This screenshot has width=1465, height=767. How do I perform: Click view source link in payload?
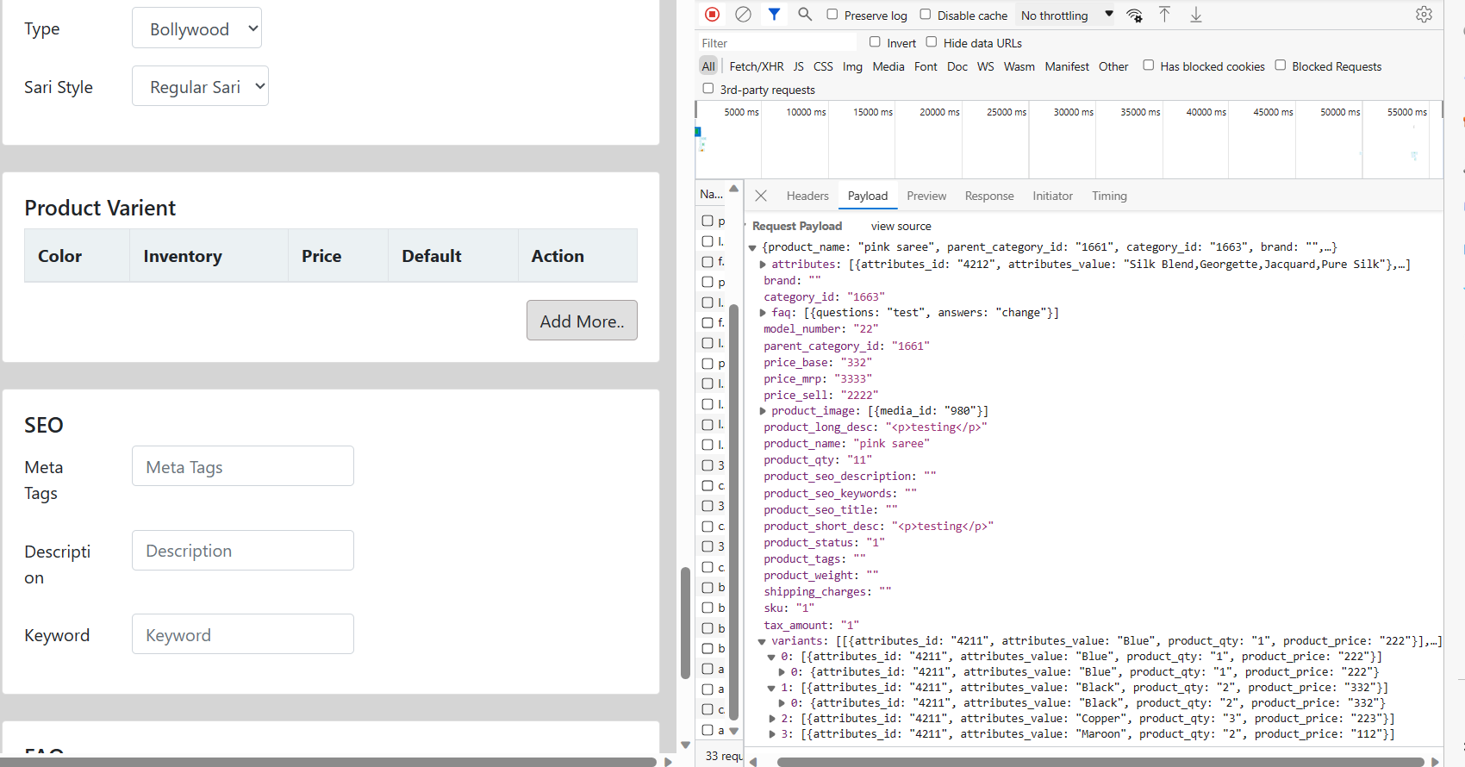tap(901, 226)
